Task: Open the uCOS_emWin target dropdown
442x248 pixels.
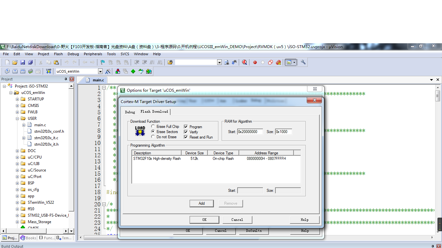Action: (100, 71)
